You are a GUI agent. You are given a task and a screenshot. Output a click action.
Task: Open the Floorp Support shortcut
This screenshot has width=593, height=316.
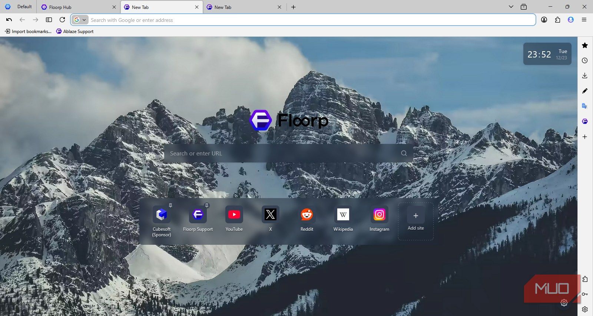point(198,220)
